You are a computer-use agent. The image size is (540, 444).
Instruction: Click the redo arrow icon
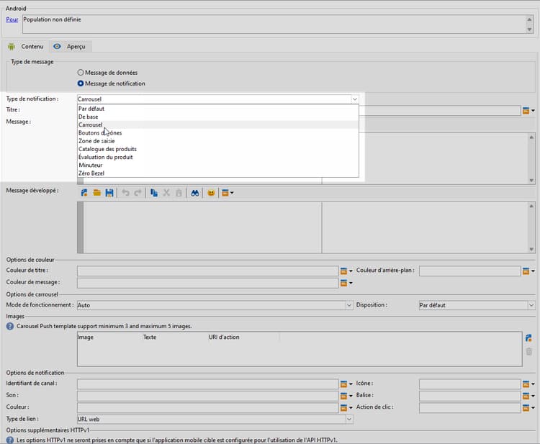[138, 193]
